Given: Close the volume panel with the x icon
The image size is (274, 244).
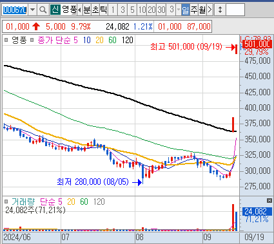Looking at the screenshot, I should coord(269,200).
